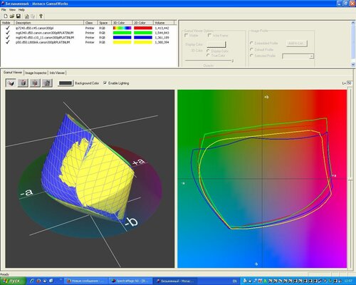The width and height of the screenshot is (356, 285).
Task: Click the Start (пуск) button on taskbar
Action: (x=12, y=281)
